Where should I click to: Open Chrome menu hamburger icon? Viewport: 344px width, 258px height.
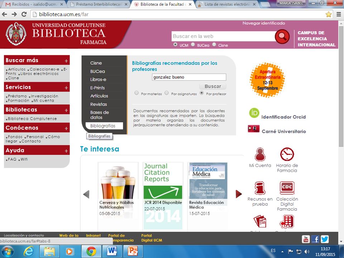click(339, 14)
